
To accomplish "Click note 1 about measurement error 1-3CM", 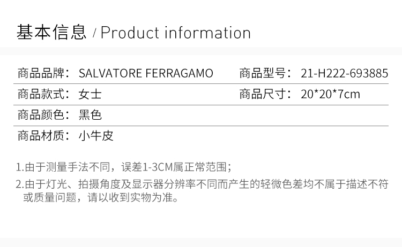I will [x=124, y=167].
